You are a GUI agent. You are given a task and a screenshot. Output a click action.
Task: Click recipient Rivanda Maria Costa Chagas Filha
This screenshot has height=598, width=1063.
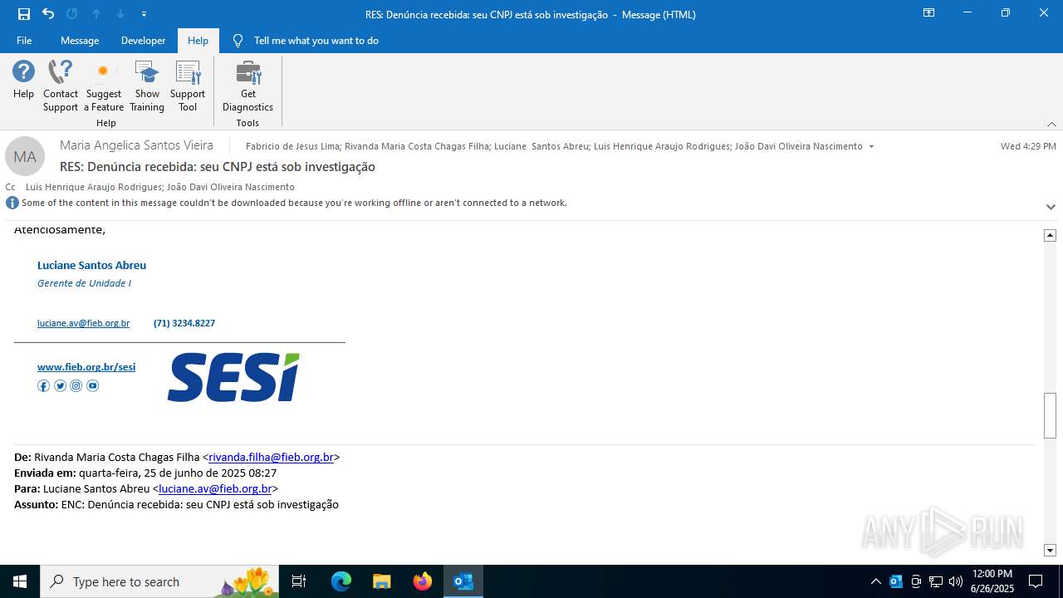click(417, 146)
